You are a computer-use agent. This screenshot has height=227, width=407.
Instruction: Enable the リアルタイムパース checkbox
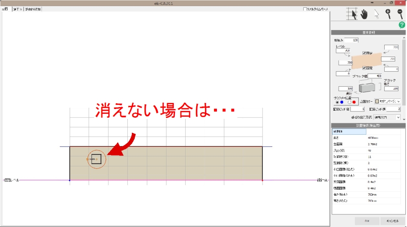tap(305, 9)
